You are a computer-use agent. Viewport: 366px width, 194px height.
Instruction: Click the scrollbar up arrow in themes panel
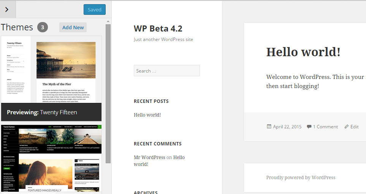[108, 22]
